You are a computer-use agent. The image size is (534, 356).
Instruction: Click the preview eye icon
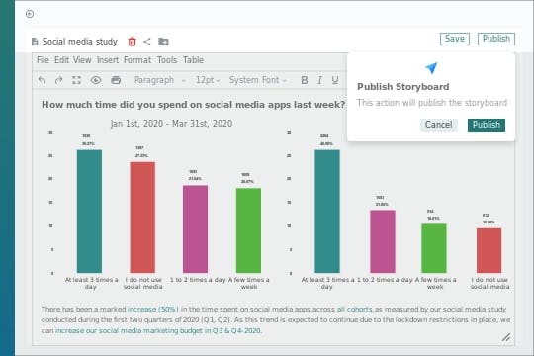96,80
